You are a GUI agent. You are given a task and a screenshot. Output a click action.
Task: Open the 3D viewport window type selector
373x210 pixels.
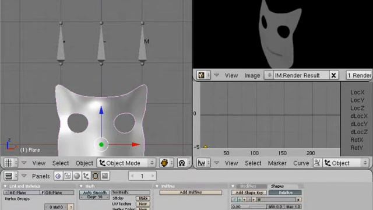[10, 163]
